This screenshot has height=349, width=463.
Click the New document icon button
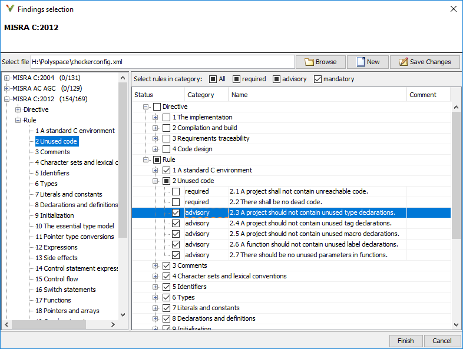[x=368, y=62]
